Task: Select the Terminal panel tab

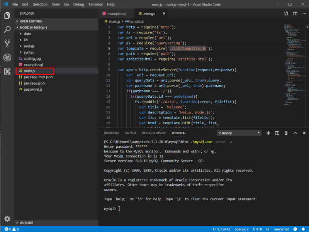Action: [178, 133]
